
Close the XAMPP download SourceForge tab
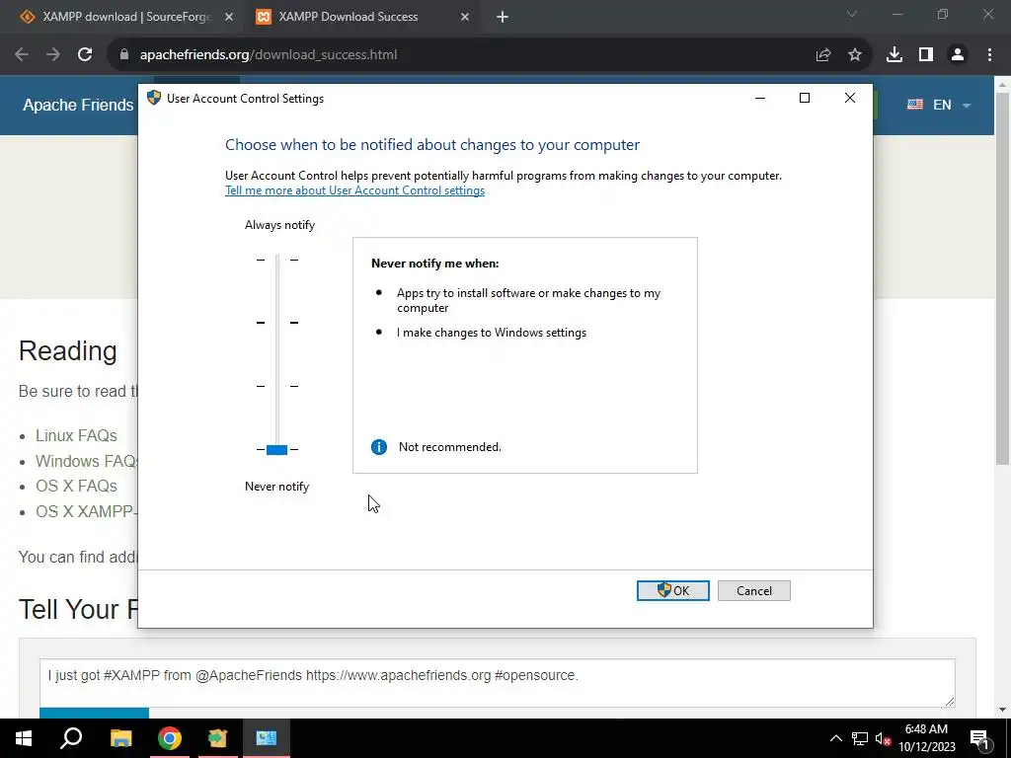(x=229, y=17)
